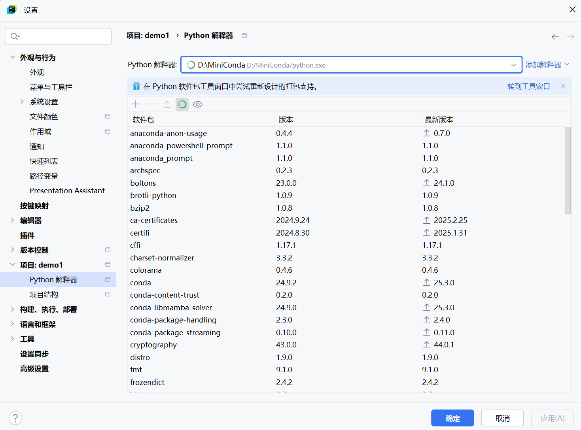Click the search magnifier icon in settings
This screenshot has width=581, height=430.
15,36
